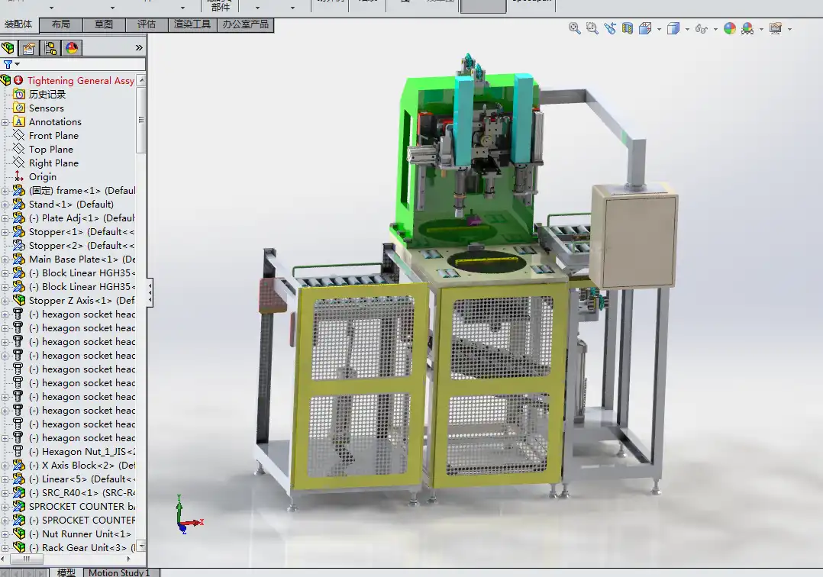
Task: Select Top Plane in the tree
Action: coord(51,149)
